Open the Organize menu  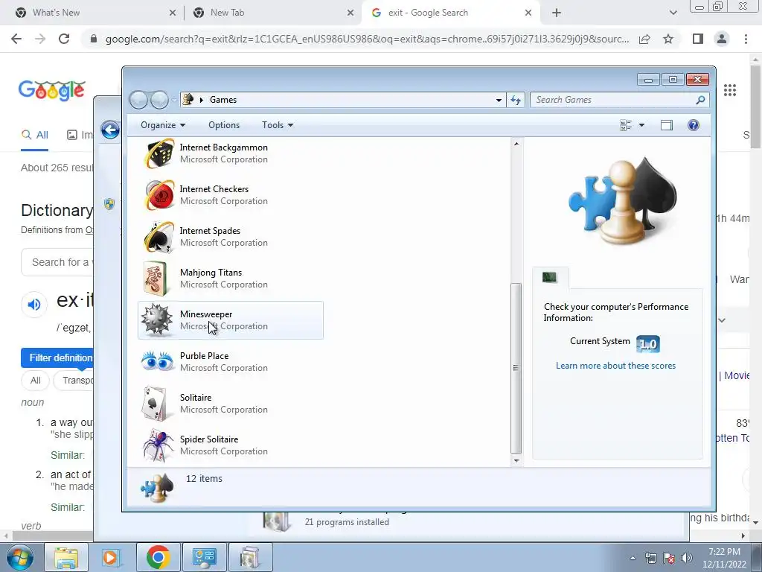[163, 125]
